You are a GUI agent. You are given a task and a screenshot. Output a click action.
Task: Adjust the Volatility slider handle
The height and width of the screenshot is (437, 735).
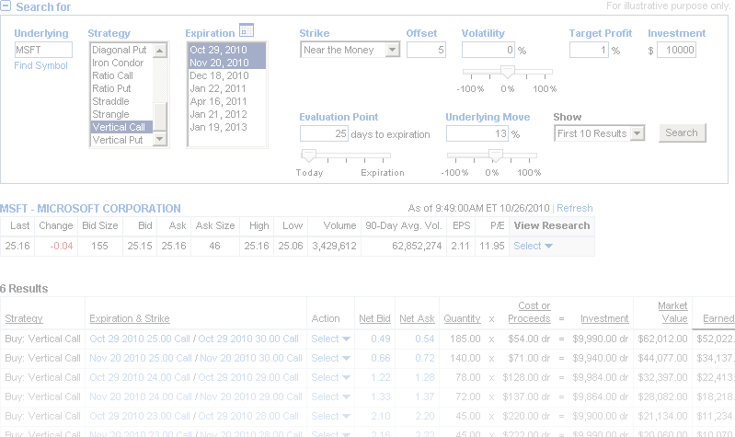coord(507,72)
